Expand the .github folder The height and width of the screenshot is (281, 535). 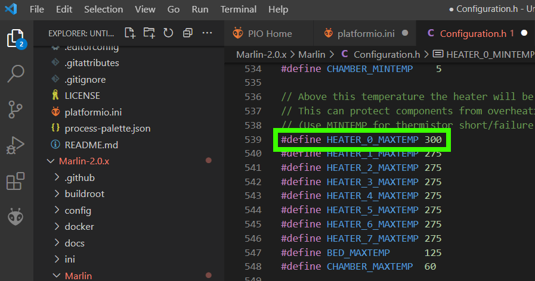[x=79, y=177]
